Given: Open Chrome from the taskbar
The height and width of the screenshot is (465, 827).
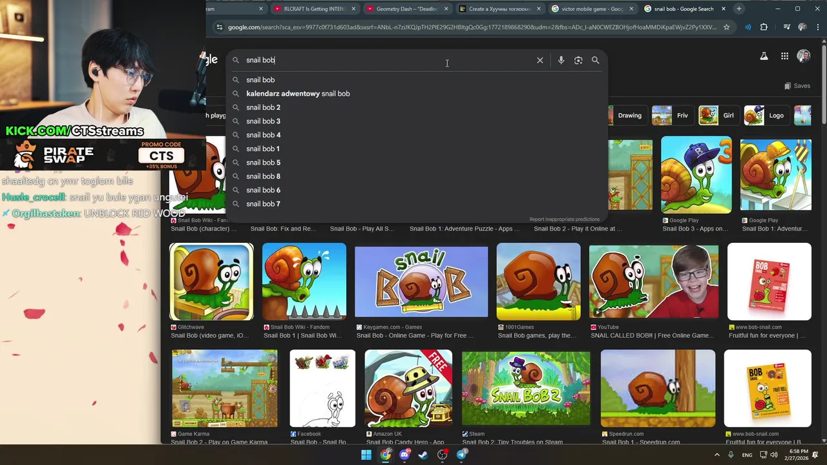Looking at the screenshot, I should [x=386, y=455].
